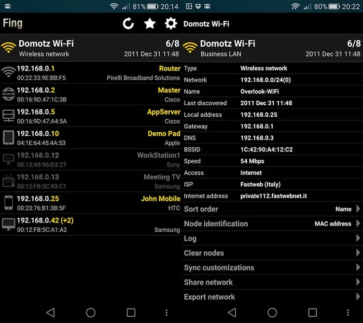The height and width of the screenshot is (323, 363).
Task: Tap the Recents square button on left screen
Action: [x=131, y=312]
